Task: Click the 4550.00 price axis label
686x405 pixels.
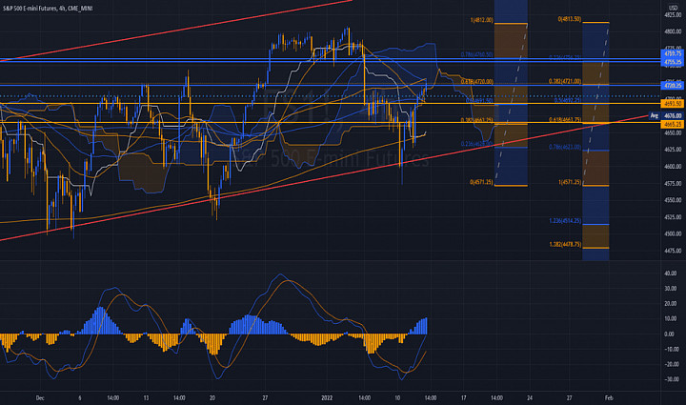Action: [673, 200]
